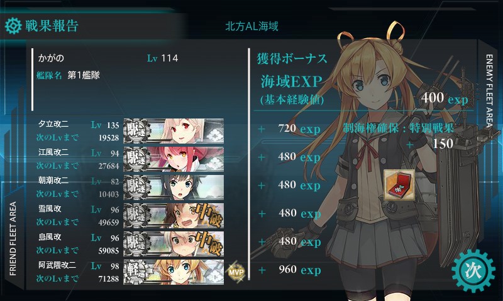The image size is (503, 301).
Task: Click the 中破 damage stamp on 雪風改
Action: 209,215
